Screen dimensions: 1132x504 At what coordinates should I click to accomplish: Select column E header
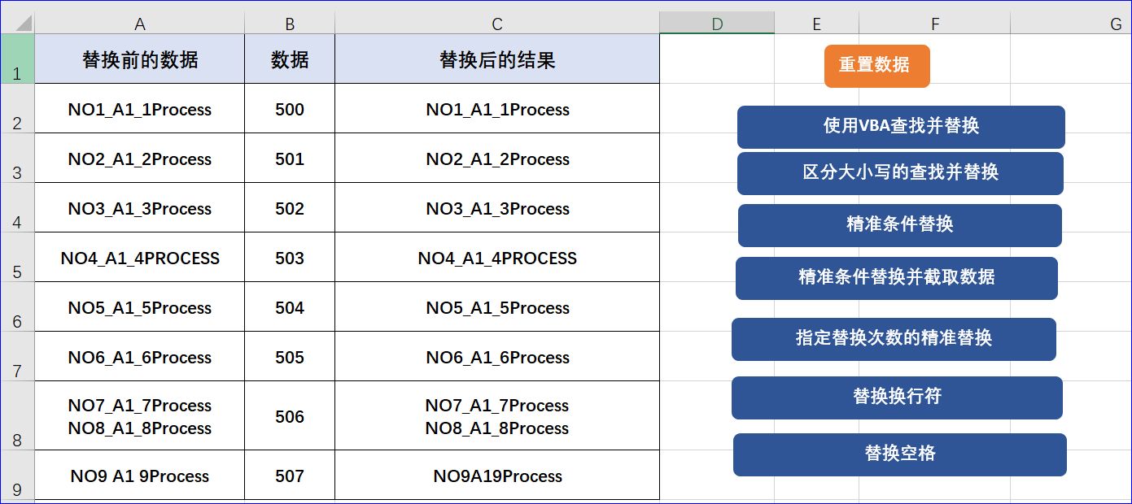[816, 24]
